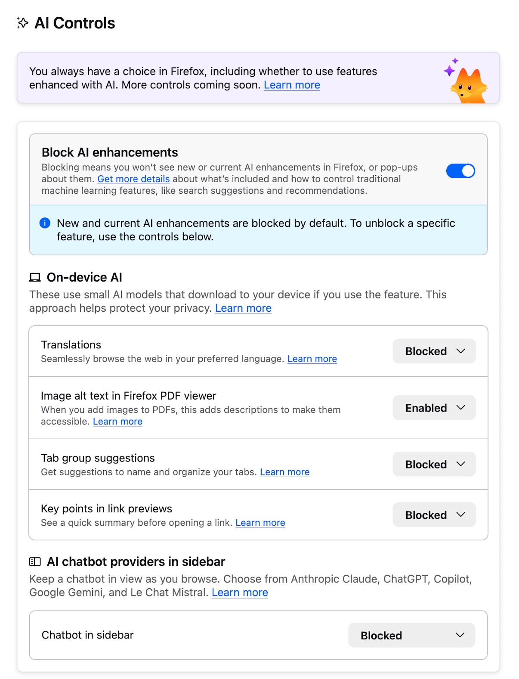Click Learn more for tab group suggestions
Viewport: 519px width, 679px height.
284,472
